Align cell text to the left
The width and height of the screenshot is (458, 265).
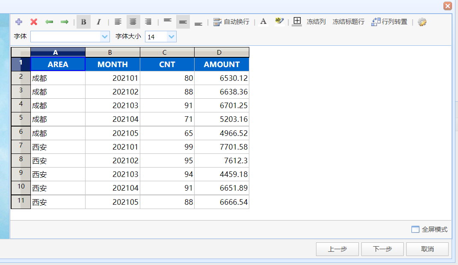(x=118, y=22)
